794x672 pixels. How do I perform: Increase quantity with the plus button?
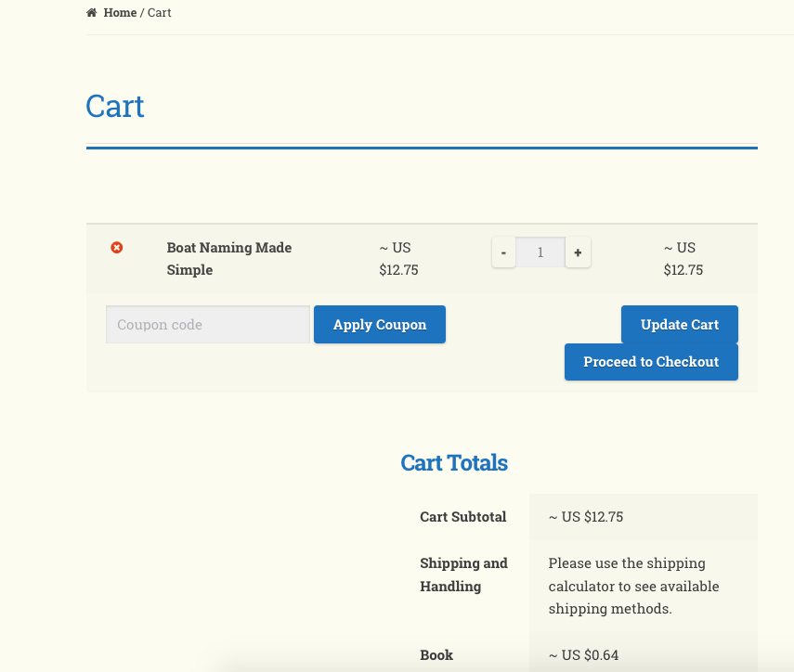click(x=578, y=252)
